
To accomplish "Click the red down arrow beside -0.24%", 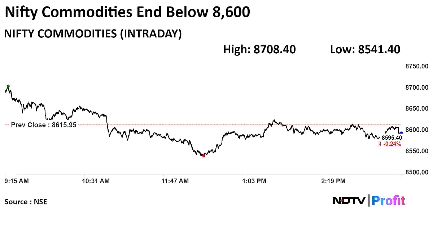I will coord(380,144).
